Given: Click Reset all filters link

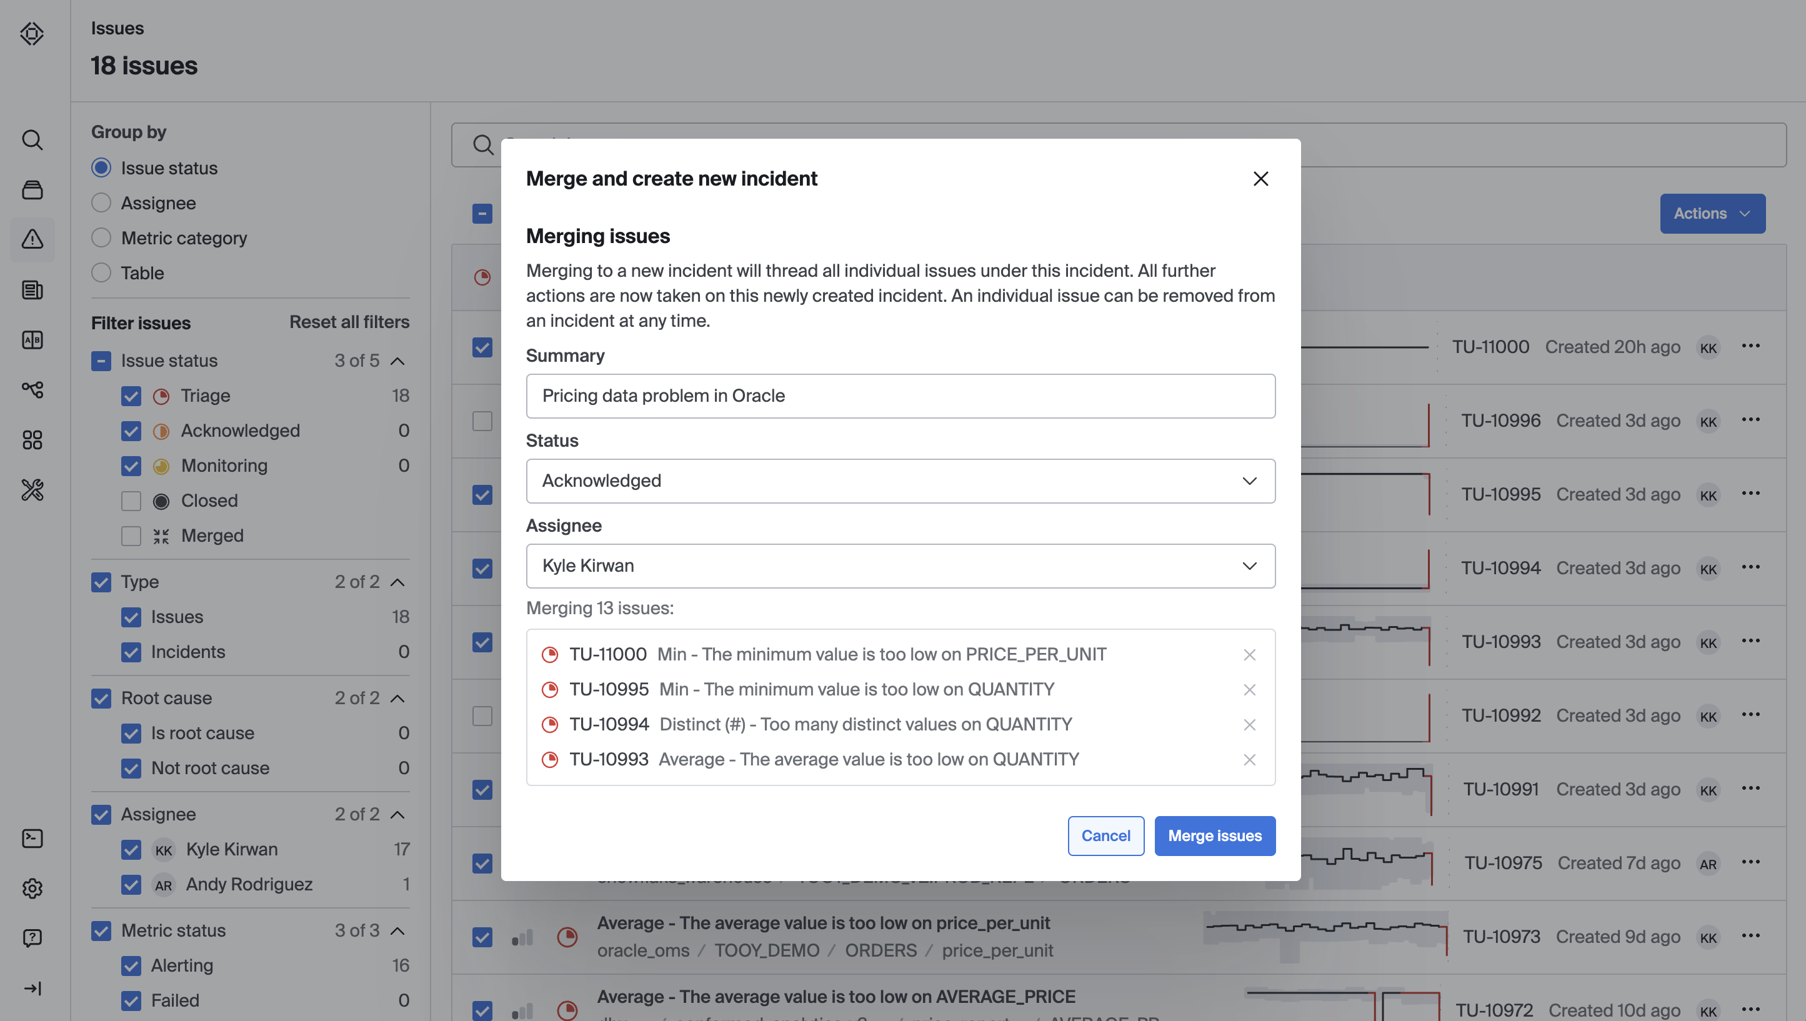Looking at the screenshot, I should pos(349,322).
